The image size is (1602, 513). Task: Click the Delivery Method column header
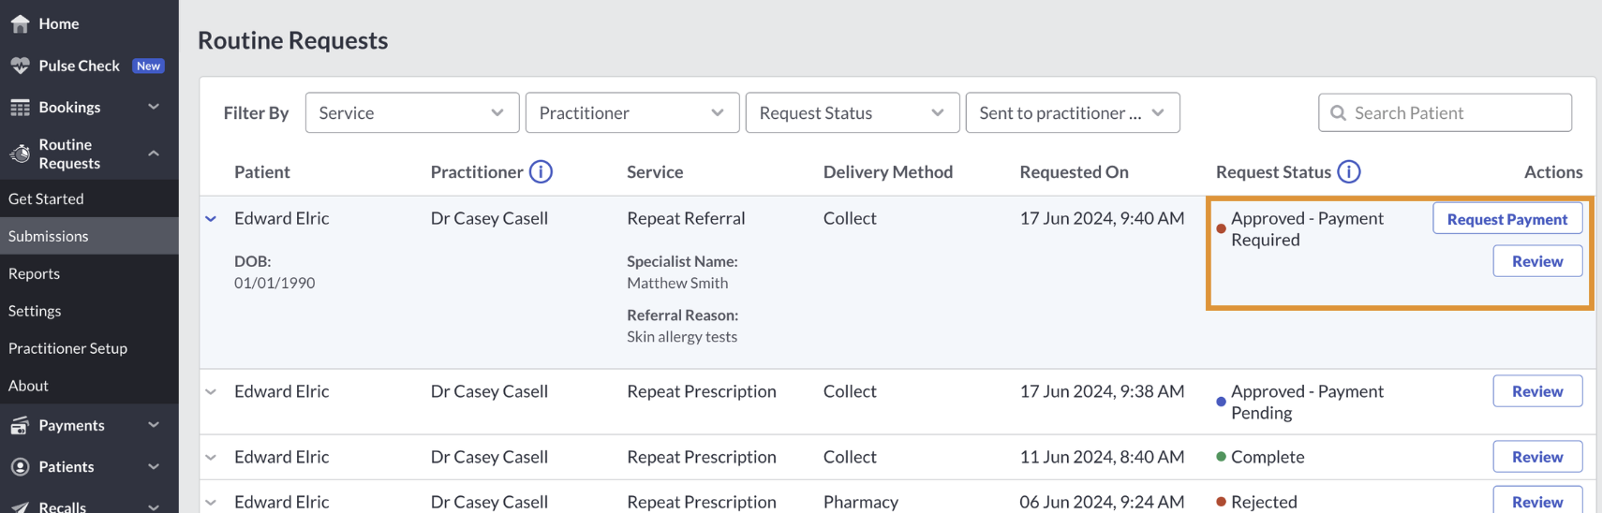tap(888, 171)
